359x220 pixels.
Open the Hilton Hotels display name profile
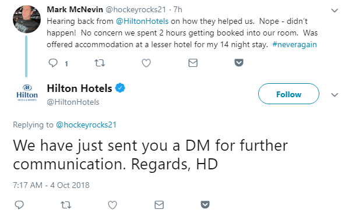(x=79, y=88)
